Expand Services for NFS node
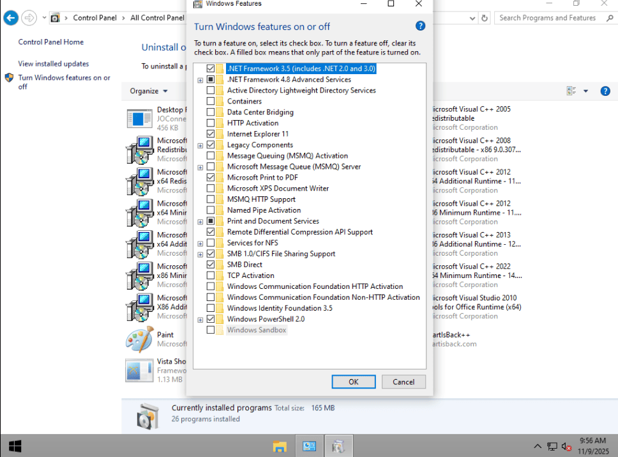The width and height of the screenshot is (618, 457). pyautogui.click(x=200, y=244)
